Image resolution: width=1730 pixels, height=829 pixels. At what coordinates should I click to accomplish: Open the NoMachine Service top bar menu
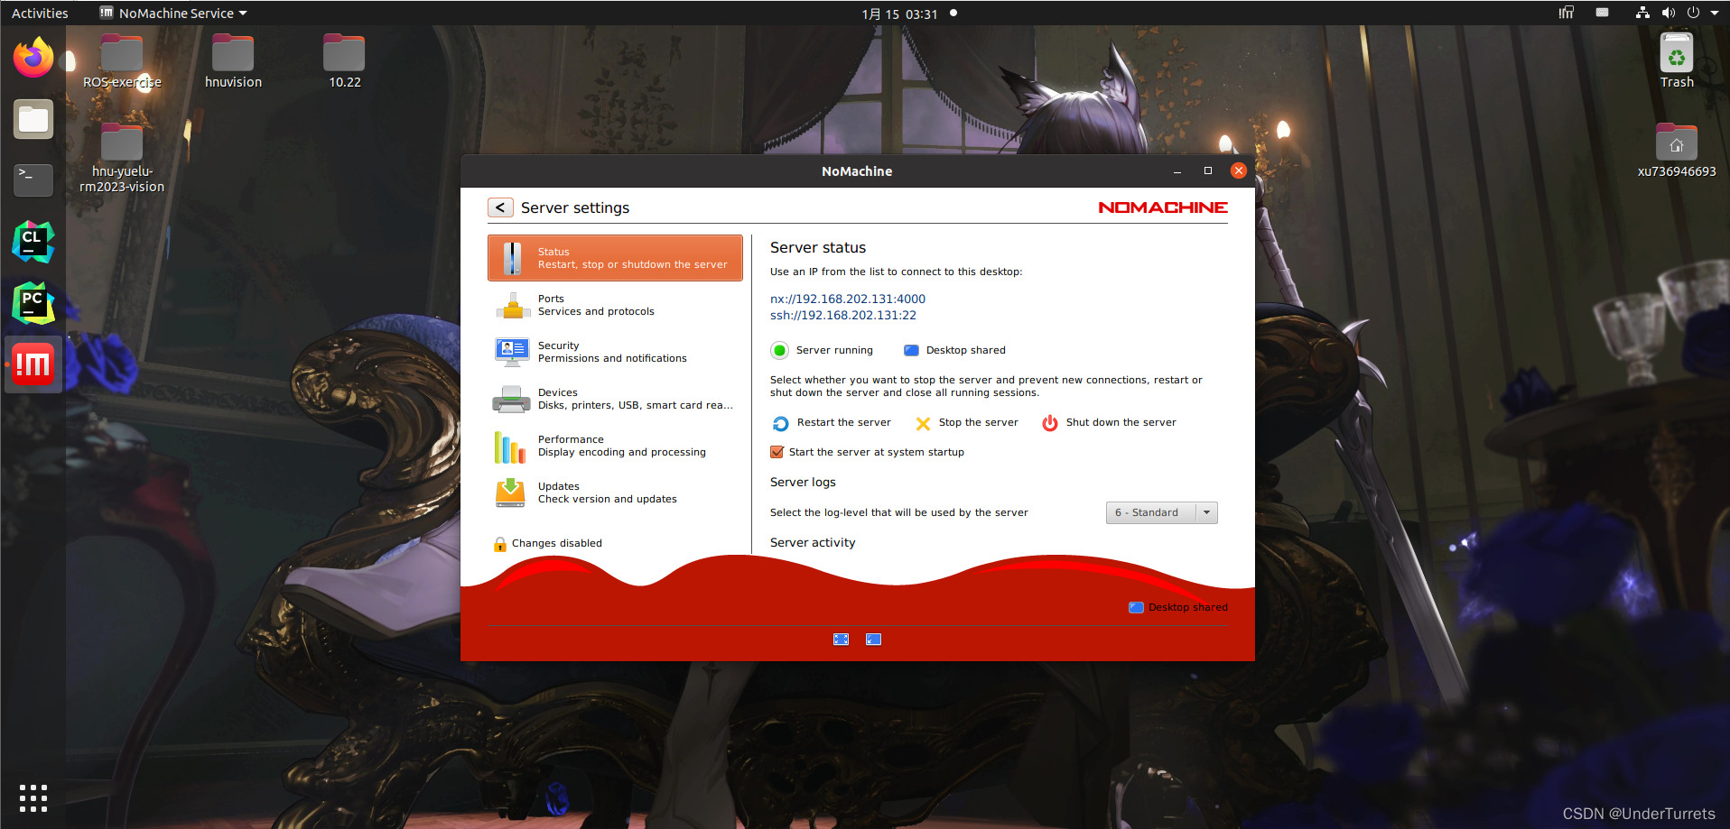173,14
